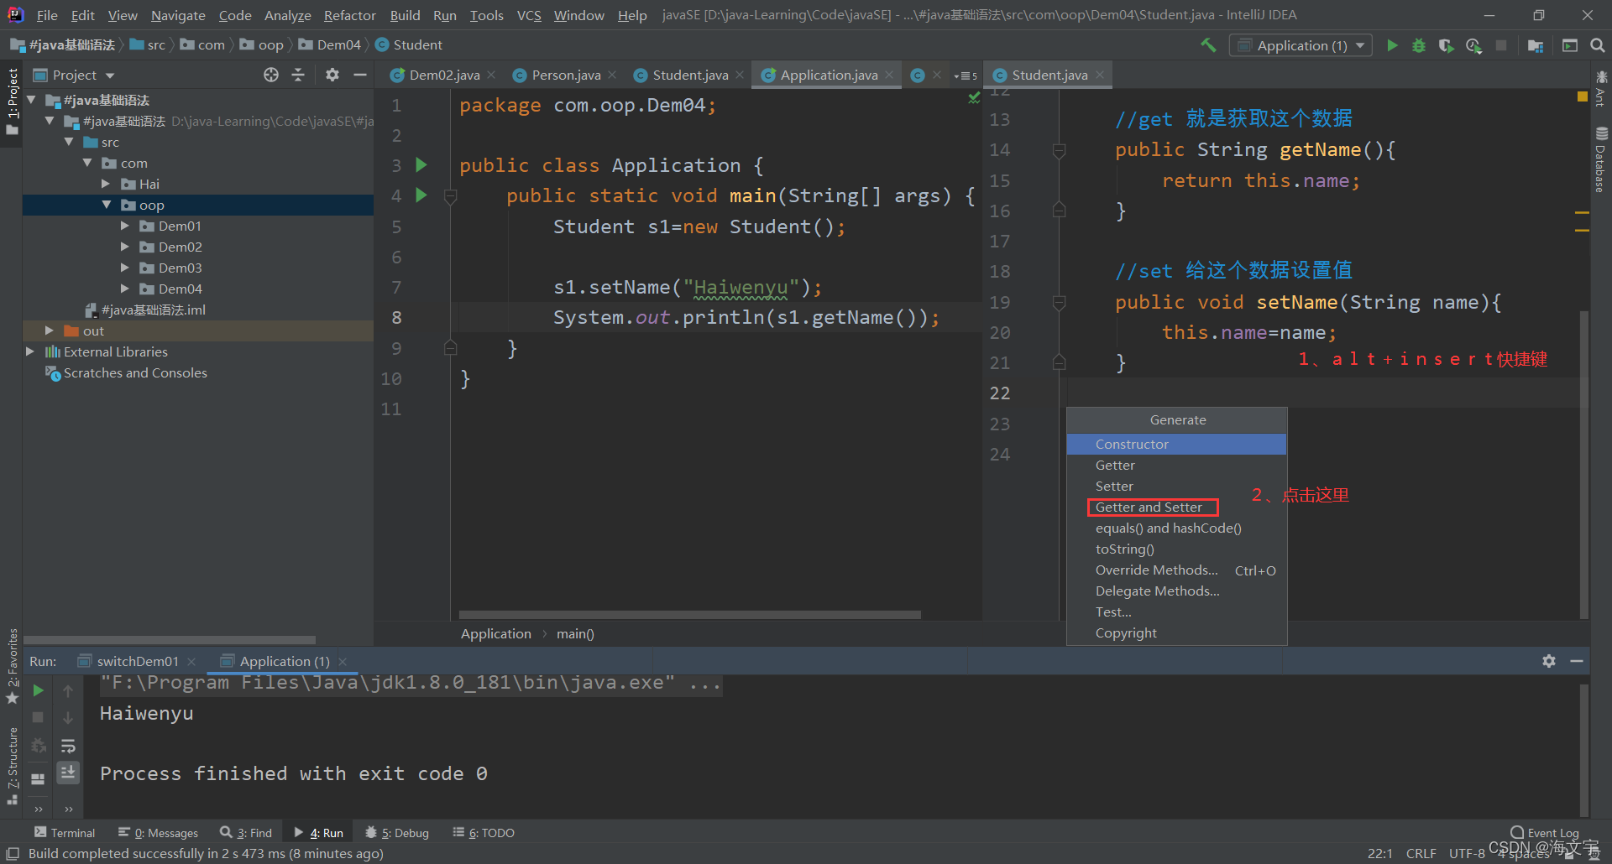
Task: Minimize the Run tool window
Action: (1577, 661)
